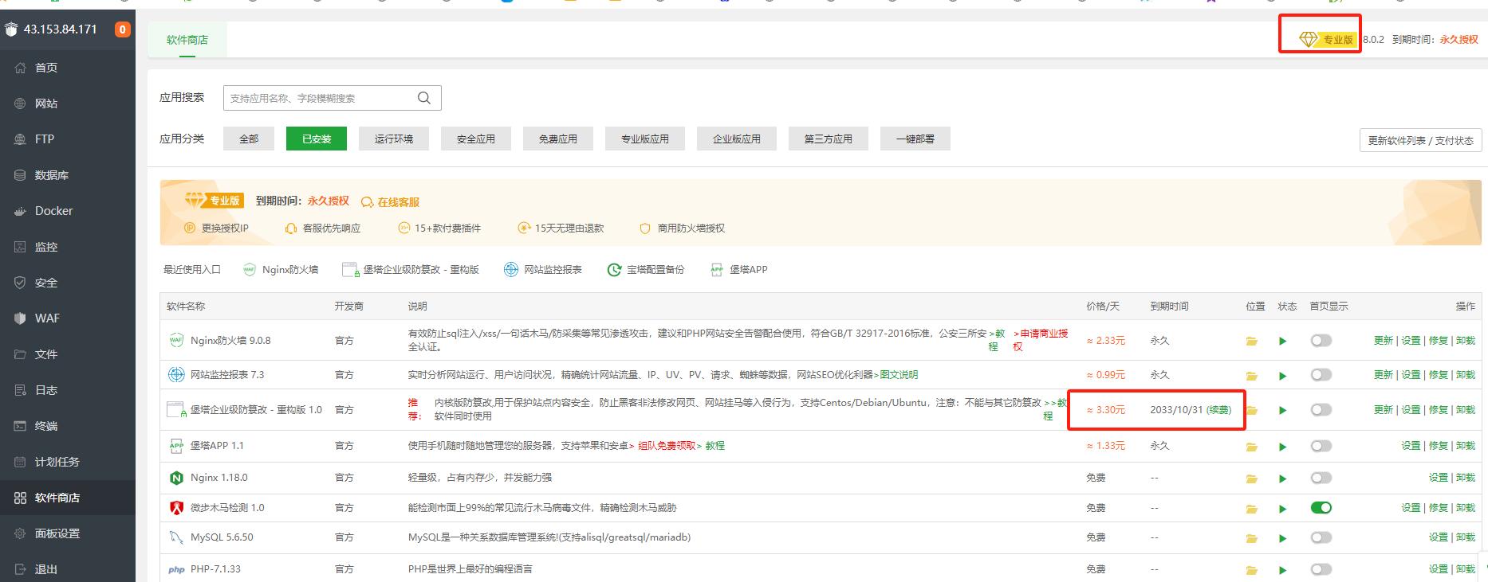The height and width of the screenshot is (582, 1488).
Task: Select the 免费应用 category filter
Action: click(558, 139)
